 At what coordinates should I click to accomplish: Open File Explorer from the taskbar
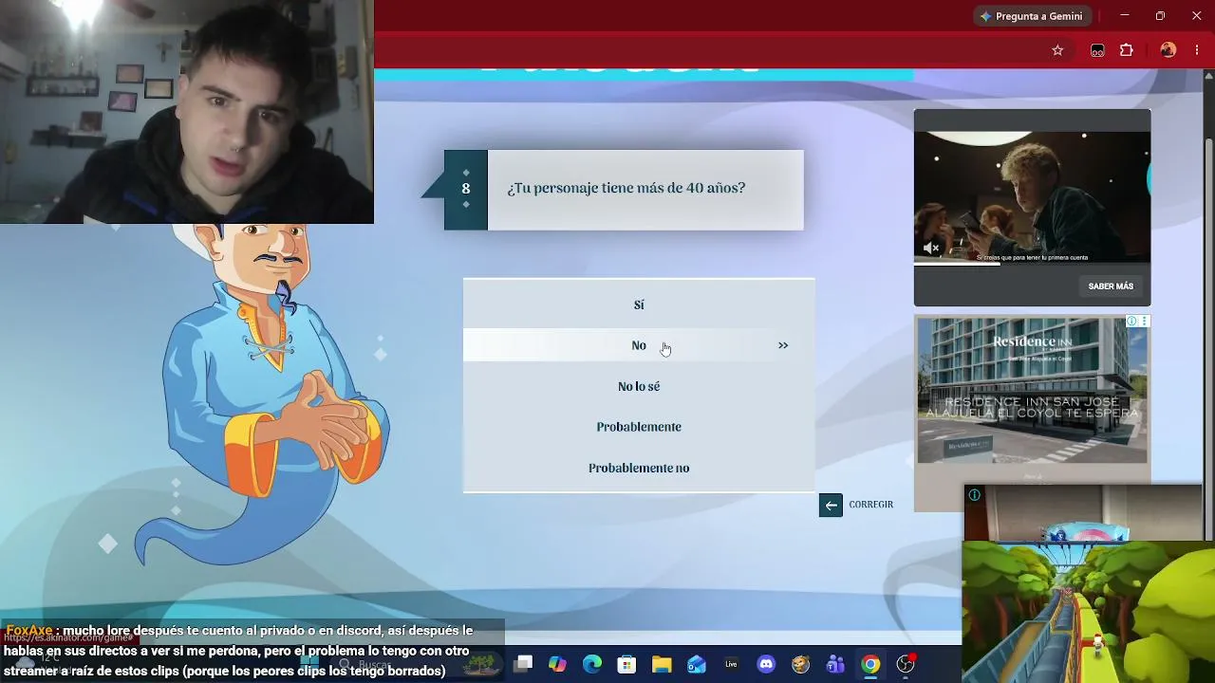[x=662, y=664]
